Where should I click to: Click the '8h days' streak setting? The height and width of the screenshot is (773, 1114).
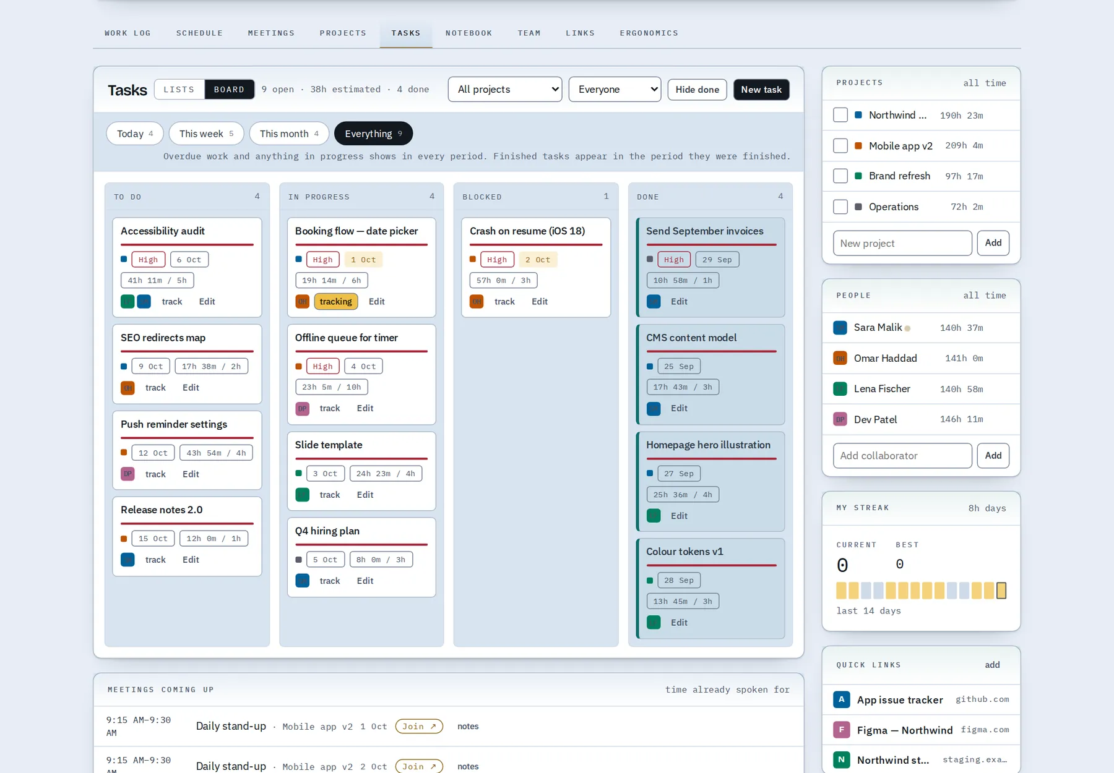(987, 508)
